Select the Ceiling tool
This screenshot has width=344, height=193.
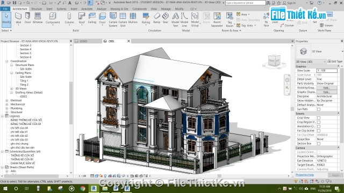tap(92, 18)
